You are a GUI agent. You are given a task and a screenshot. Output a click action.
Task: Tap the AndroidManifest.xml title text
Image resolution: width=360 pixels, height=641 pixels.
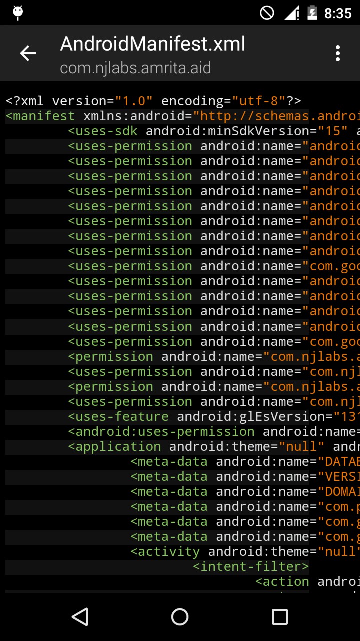[x=152, y=45]
